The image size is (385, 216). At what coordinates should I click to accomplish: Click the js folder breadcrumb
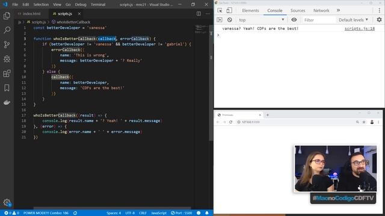click(19, 22)
